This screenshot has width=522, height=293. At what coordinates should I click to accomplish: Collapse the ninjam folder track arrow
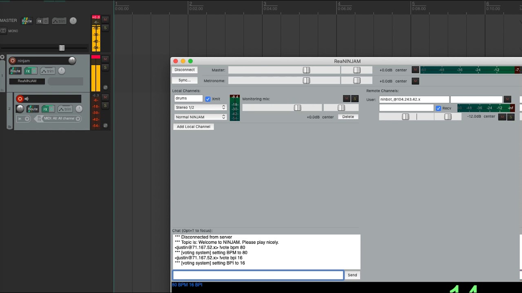(2, 57)
